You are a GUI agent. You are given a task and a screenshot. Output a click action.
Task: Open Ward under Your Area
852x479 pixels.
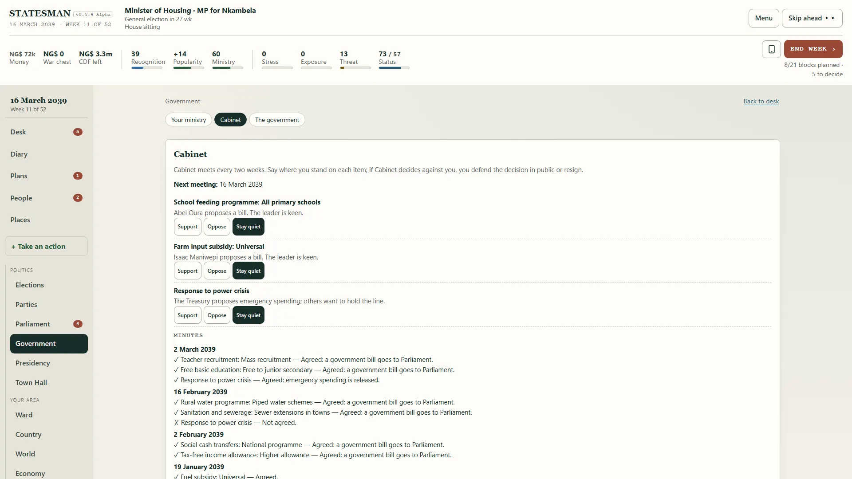[49, 415]
